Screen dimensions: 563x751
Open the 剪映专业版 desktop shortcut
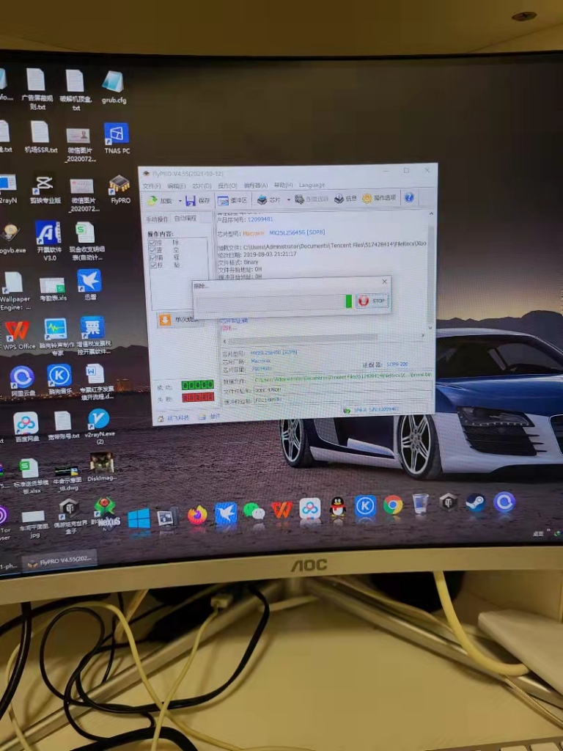tap(44, 190)
